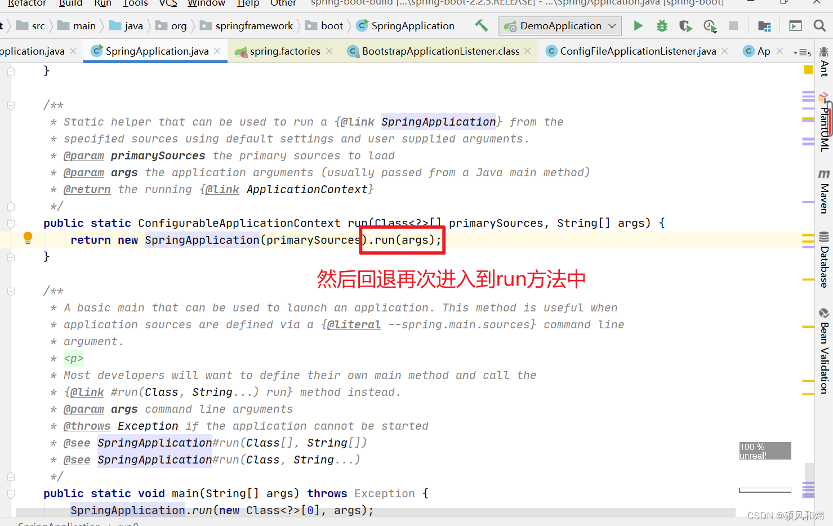The image size is (833, 526).
Task: Run with Coverage using the shield icon
Action: point(685,25)
